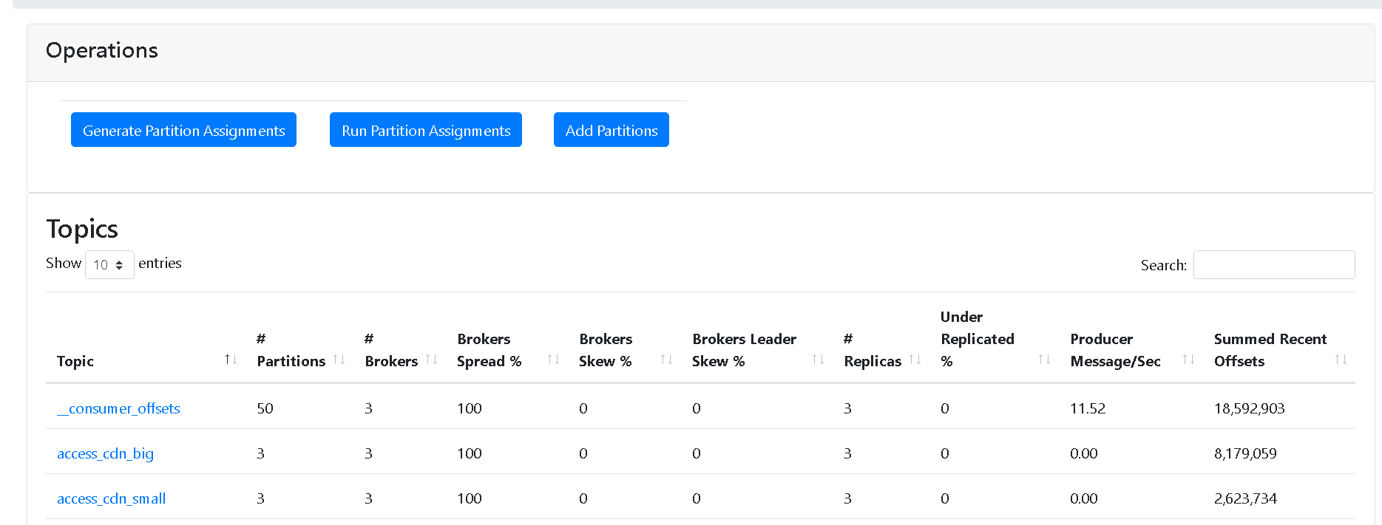Click Brokers Leader Skew % sort arrows

click(818, 360)
